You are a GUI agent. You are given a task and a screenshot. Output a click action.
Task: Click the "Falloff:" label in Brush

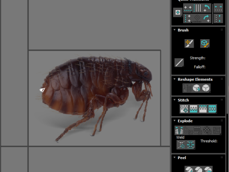pyautogui.click(x=199, y=67)
